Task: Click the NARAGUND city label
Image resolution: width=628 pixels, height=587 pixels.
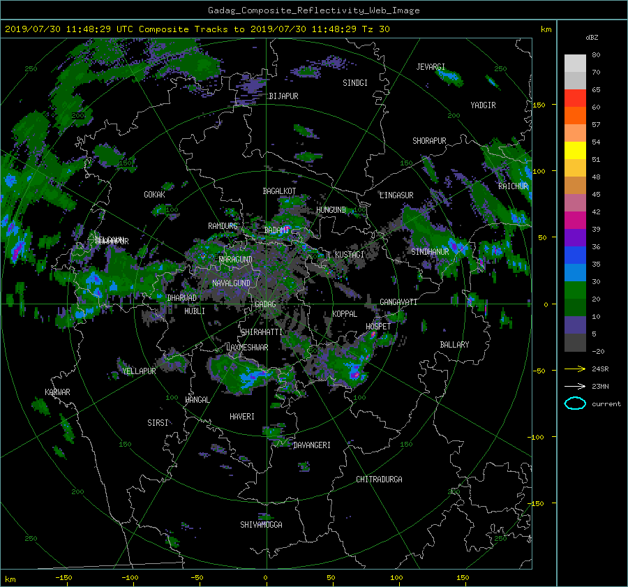Action: tap(236, 260)
